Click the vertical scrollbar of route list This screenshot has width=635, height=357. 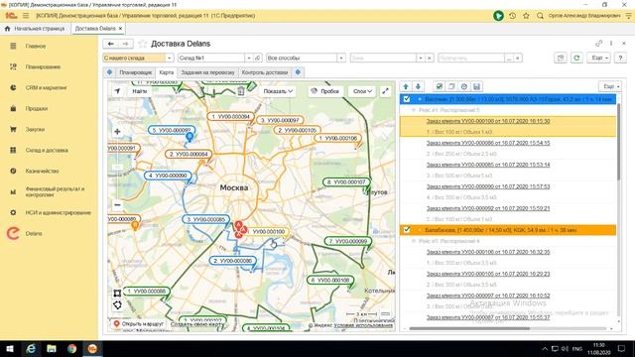coord(618,142)
